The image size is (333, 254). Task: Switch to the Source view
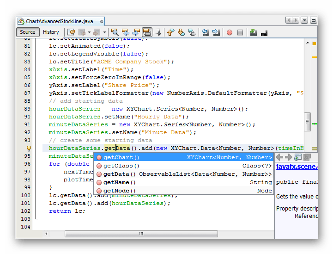tap(28, 32)
